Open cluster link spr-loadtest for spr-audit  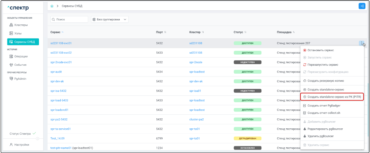tap(197, 71)
